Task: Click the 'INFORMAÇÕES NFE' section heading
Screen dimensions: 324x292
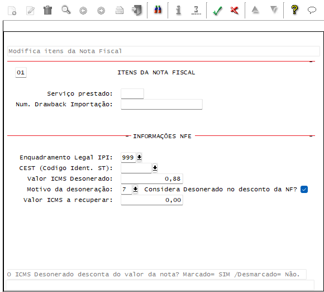Action: click(162, 136)
